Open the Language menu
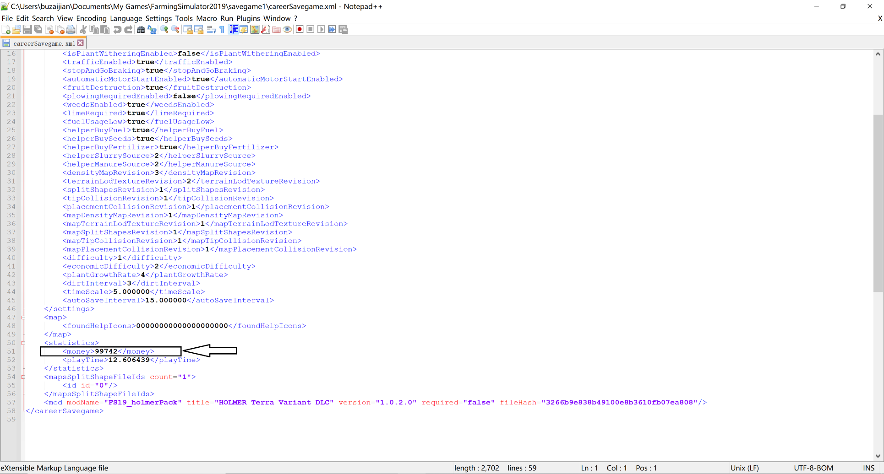884x474 pixels. [x=126, y=18]
